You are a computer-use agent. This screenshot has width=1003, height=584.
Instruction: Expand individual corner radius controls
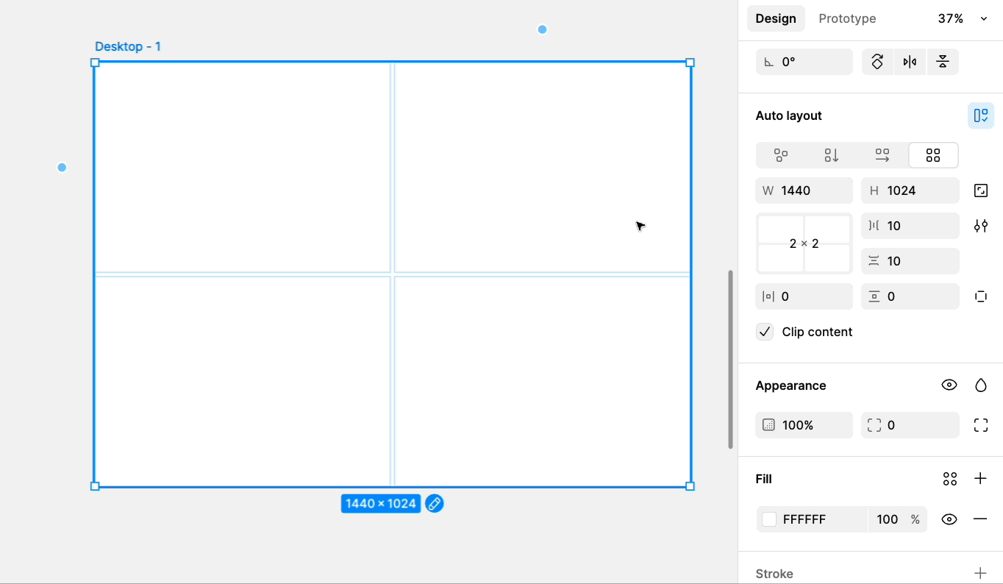981,424
